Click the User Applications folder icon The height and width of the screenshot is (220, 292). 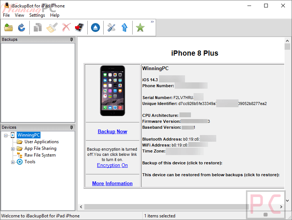tap(20, 142)
